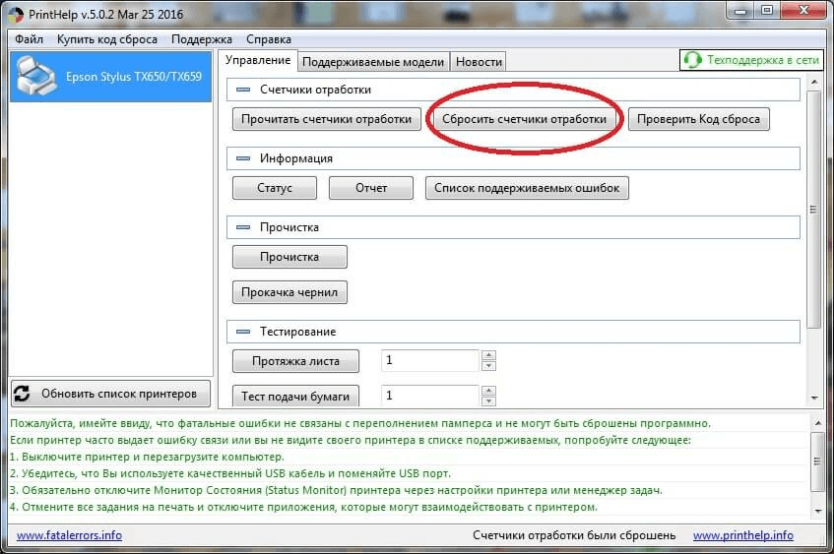Screen dimensions: 834x554
Task: Collapse the Информация section
Action: tap(243, 158)
